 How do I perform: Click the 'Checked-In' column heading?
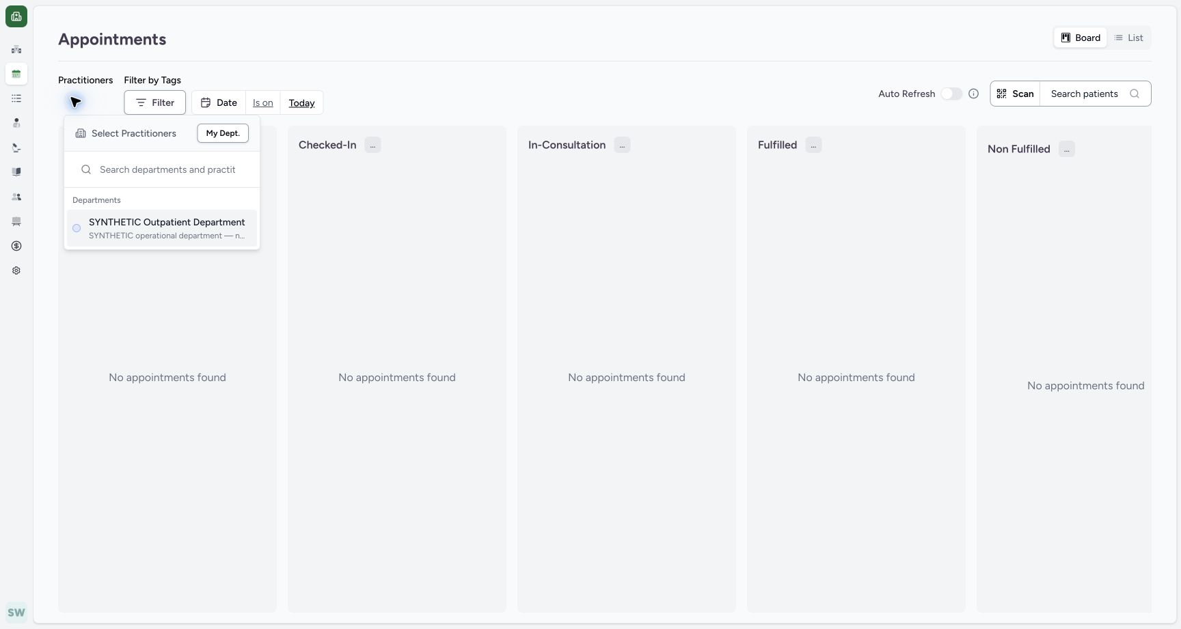pyautogui.click(x=327, y=145)
